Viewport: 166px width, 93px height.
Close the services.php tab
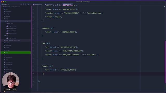point(72,4)
